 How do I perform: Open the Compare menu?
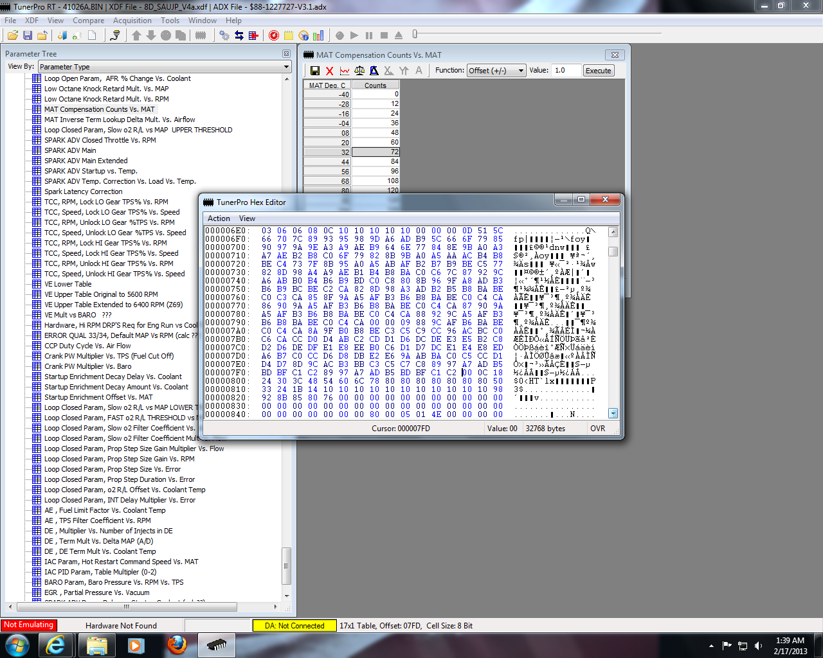coord(89,21)
